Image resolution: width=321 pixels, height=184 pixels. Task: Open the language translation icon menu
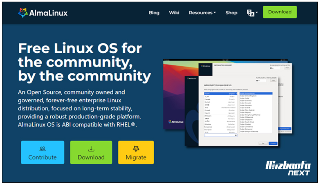point(250,13)
